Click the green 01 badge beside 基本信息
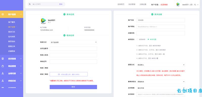This screenshot has width=202, height=97. 64,14
